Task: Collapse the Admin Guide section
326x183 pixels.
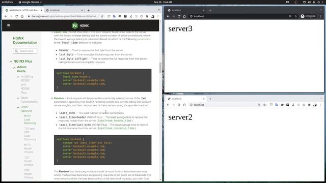Action: (14, 68)
